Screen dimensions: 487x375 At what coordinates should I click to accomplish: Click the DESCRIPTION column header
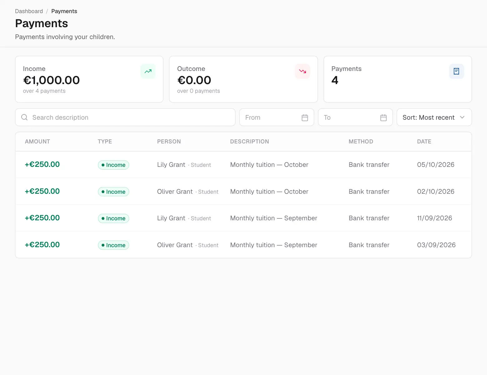(249, 142)
